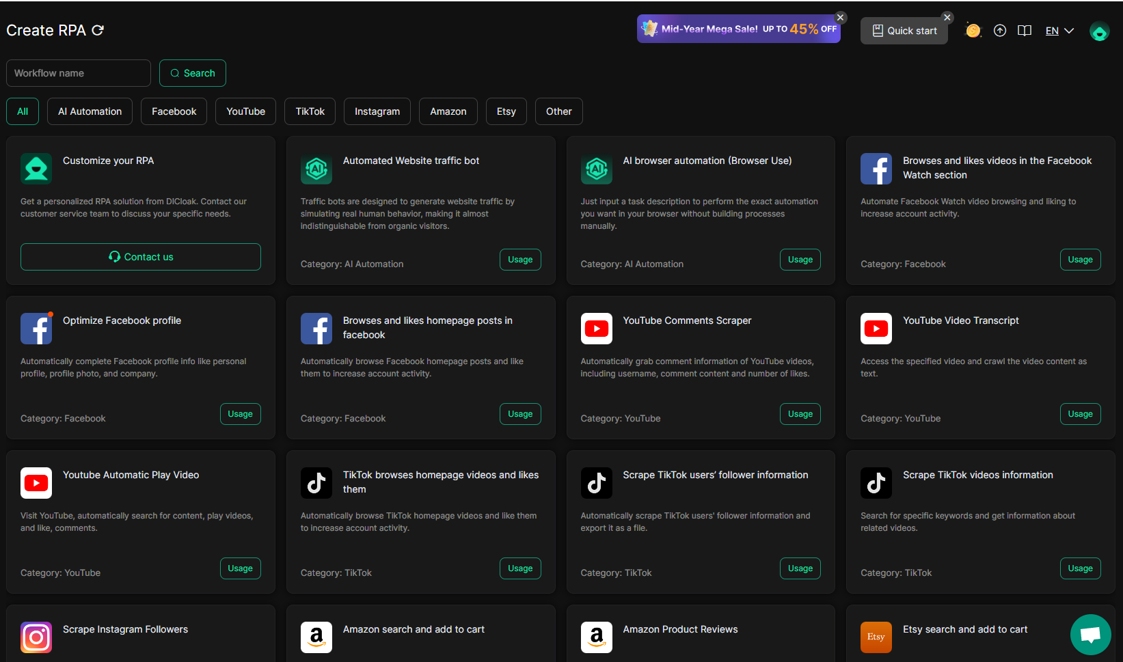The image size is (1123, 662).
Task: Click the refresh icon beside Create RPA
Action: (98, 30)
